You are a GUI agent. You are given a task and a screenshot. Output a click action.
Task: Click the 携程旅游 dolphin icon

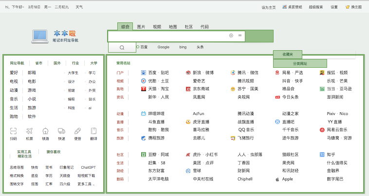coord(143,138)
